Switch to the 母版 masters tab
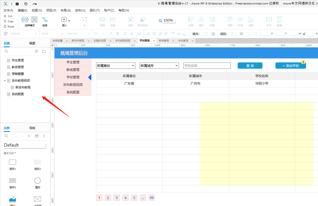 [x=32, y=128]
